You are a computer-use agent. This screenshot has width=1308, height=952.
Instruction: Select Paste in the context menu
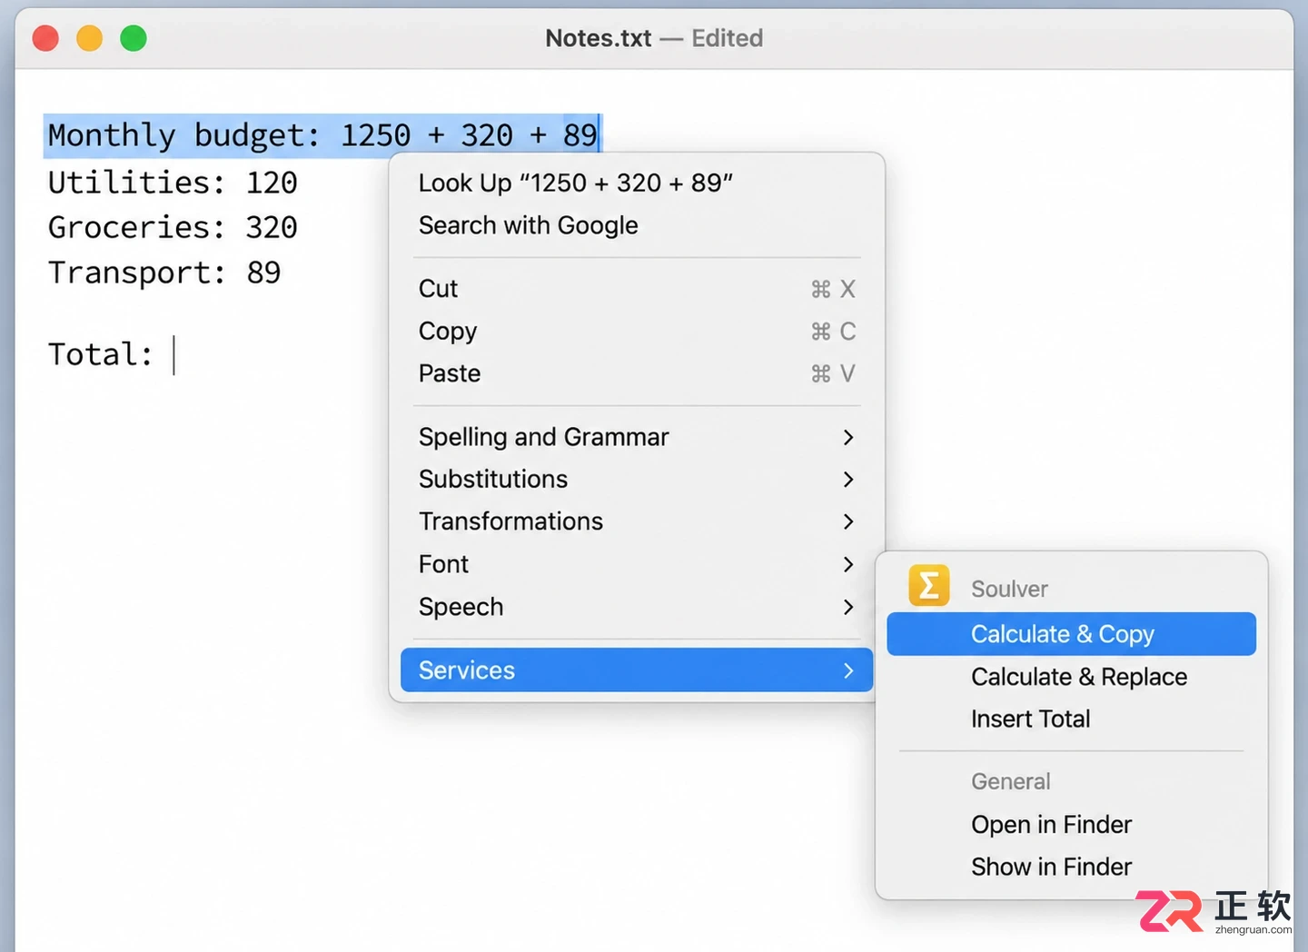(637, 373)
